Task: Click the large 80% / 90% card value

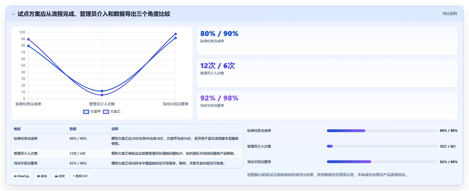Action: 219,34
